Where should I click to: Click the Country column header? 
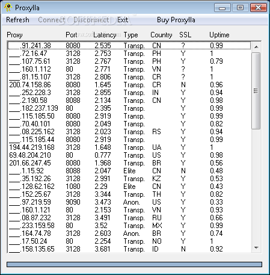161,35
